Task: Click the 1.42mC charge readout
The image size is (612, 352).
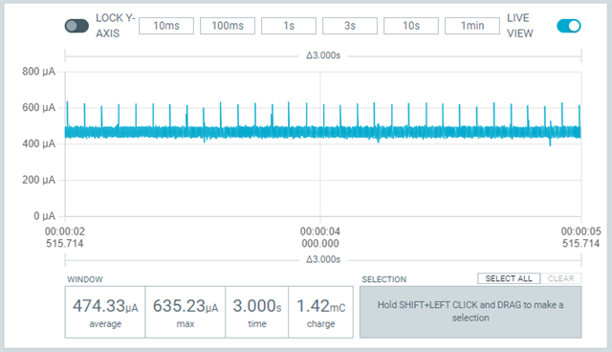Action: coord(321,312)
